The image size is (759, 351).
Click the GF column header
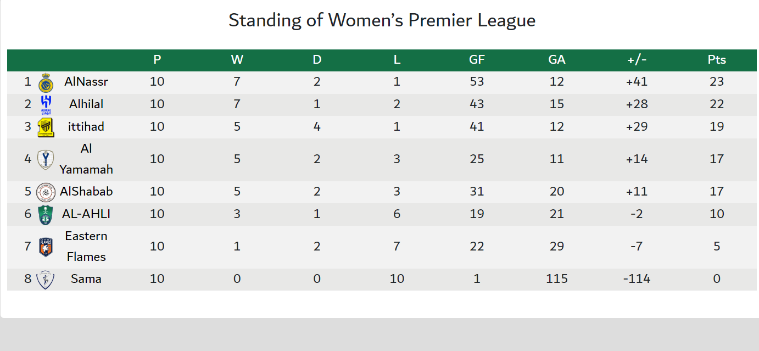pyautogui.click(x=477, y=60)
